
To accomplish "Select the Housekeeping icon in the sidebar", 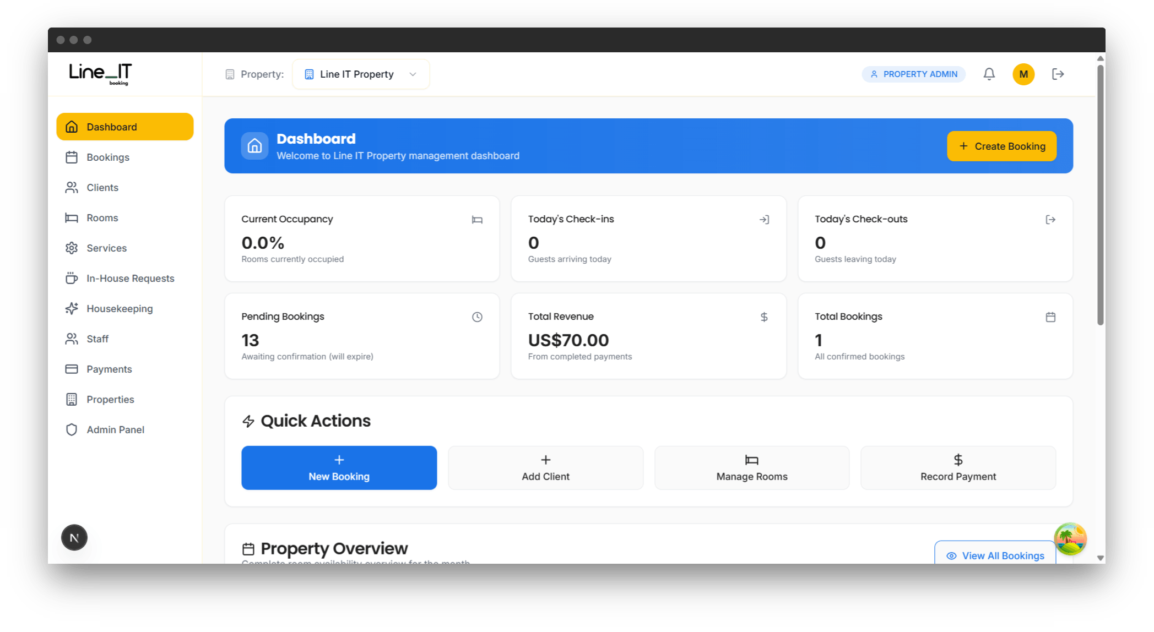I will point(72,308).
